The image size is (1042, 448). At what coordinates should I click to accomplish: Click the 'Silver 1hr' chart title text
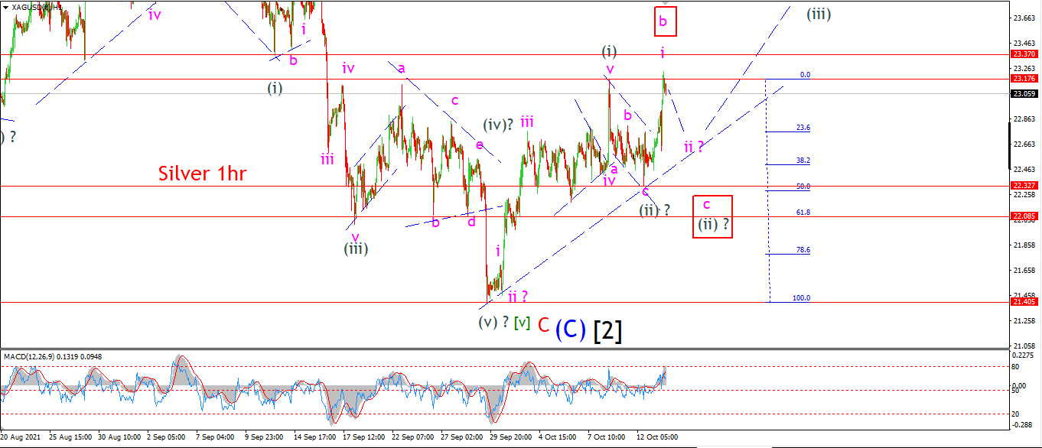pos(202,174)
